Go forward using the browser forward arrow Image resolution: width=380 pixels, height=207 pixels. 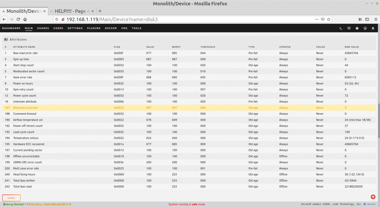pyautogui.click(x=11, y=19)
